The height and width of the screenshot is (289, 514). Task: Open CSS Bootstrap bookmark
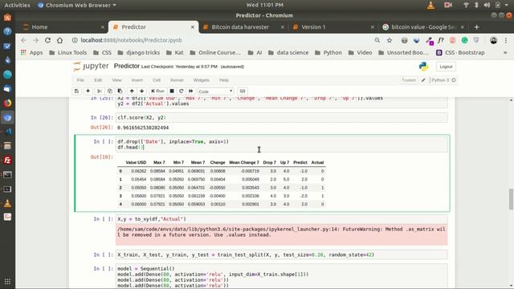pyautogui.click(x=460, y=52)
